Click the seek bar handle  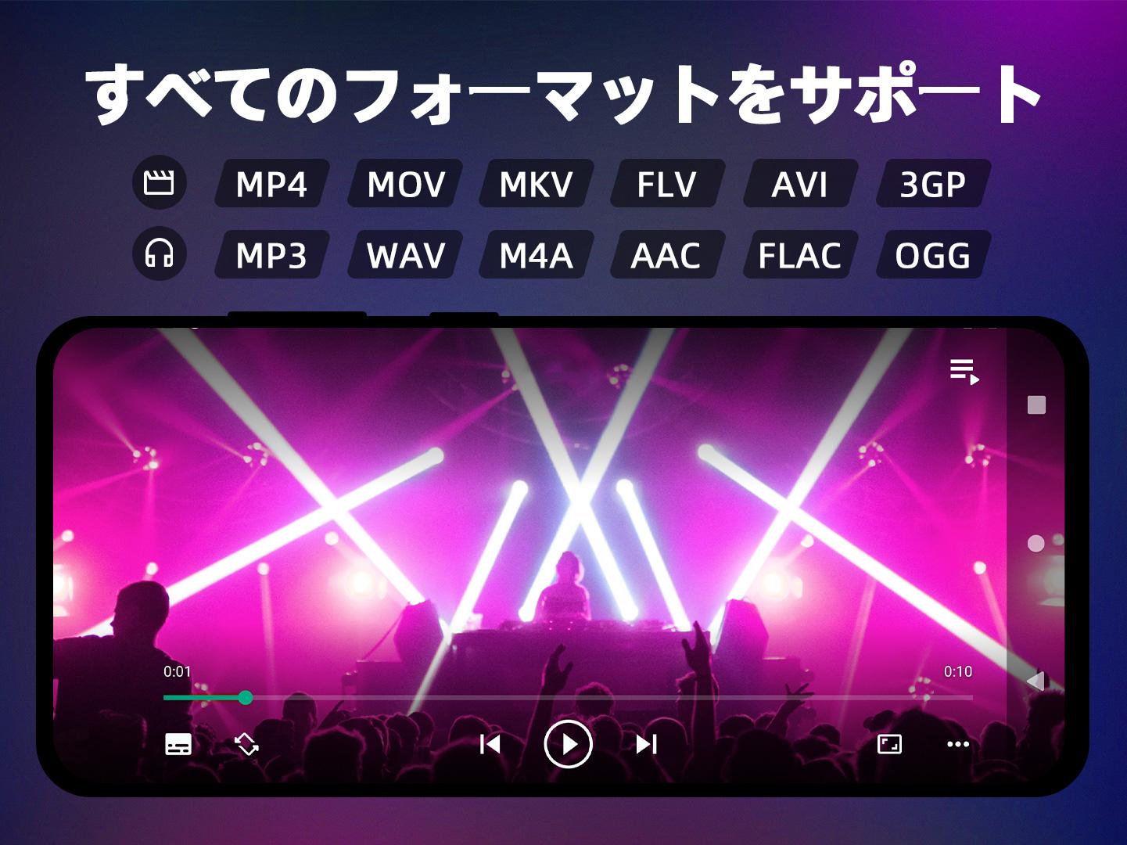pyautogui.click(x=246, y=697)
